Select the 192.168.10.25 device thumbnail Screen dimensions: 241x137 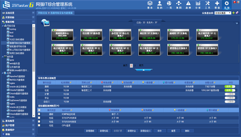click(x=91, y=35)
